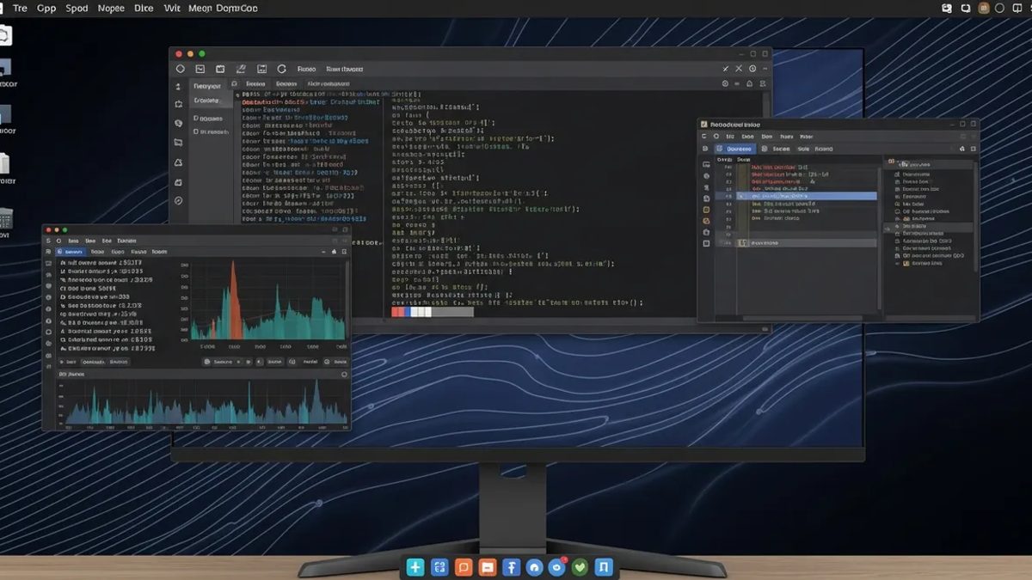Open the "Tre" menu in the top menu bar
This screenshot has height=580, width=1032.
coord(20,8)
